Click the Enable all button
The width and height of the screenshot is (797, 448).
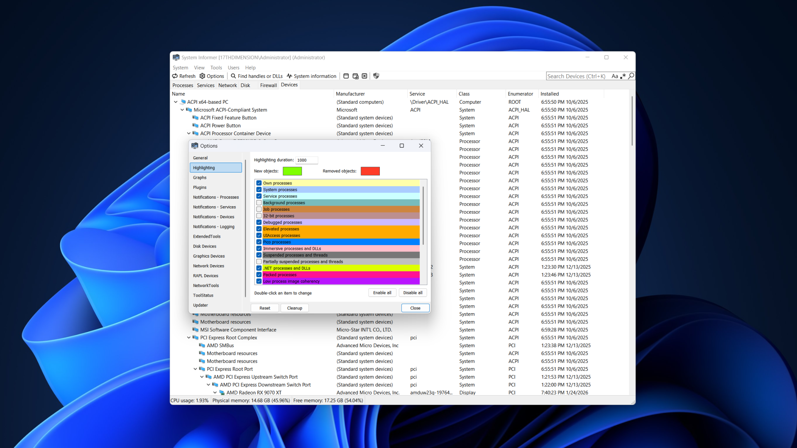[382, 293]
